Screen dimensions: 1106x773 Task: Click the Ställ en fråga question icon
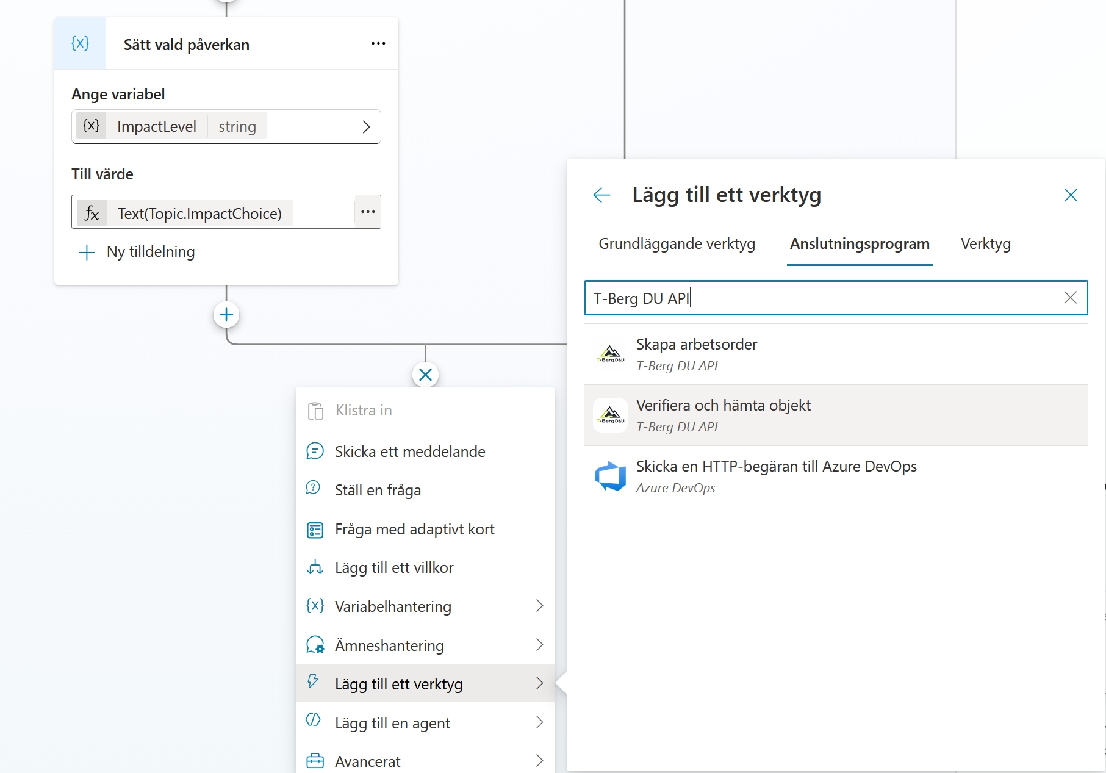point(314,487)
